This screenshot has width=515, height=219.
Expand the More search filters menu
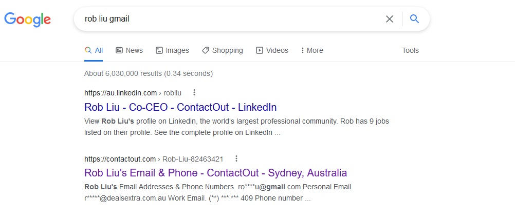point(312,50)
